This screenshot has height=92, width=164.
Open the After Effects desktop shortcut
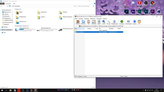pos(133,12)
